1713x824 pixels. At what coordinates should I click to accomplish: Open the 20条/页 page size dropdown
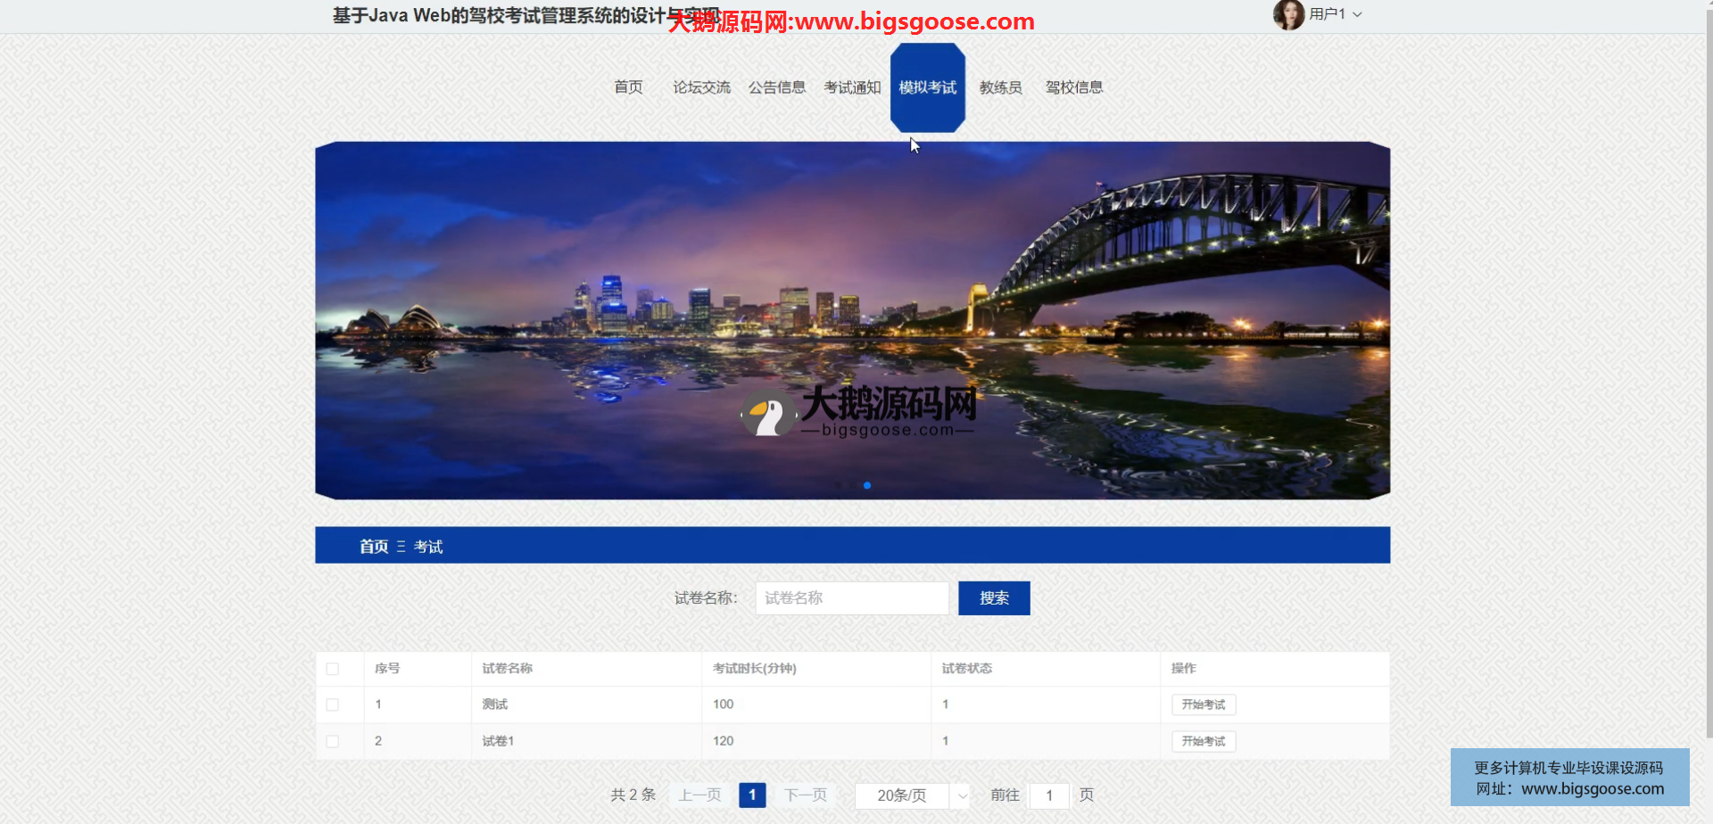tap(903, 795)
